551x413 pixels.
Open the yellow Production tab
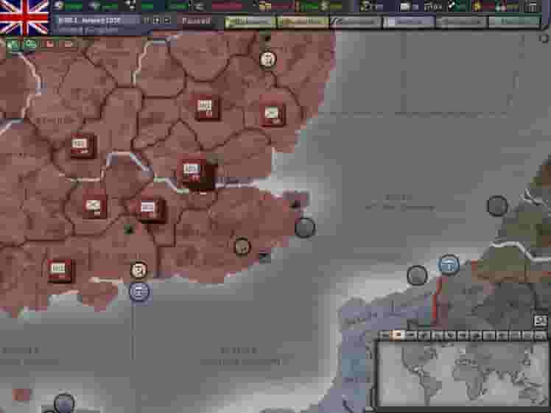[303, 22]
